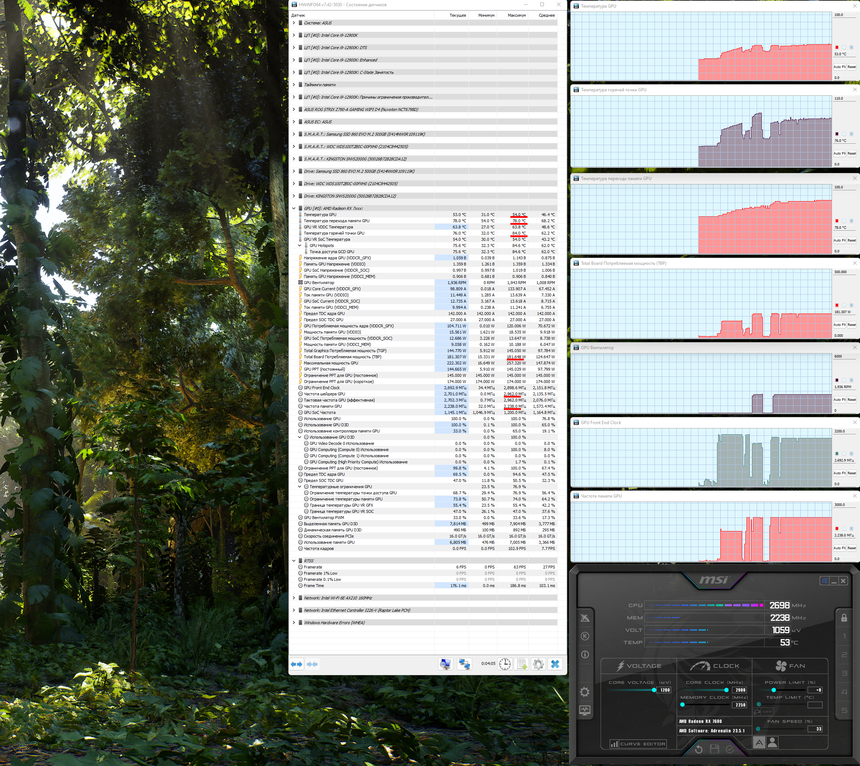The image size is (860, 766).
Task: Click reset to defaults arrow in Afterburner
Action: point(698,749)
